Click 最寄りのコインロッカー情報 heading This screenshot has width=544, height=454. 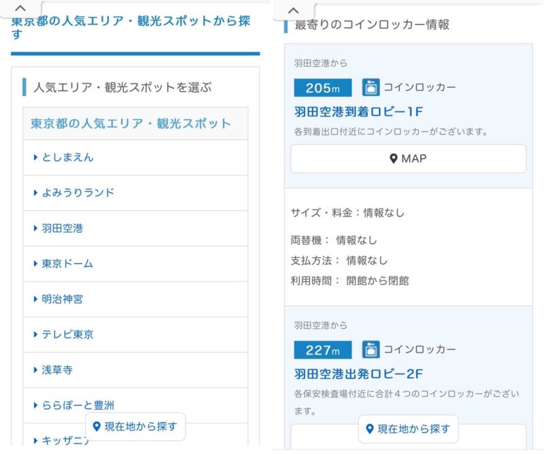click(372, 25)
